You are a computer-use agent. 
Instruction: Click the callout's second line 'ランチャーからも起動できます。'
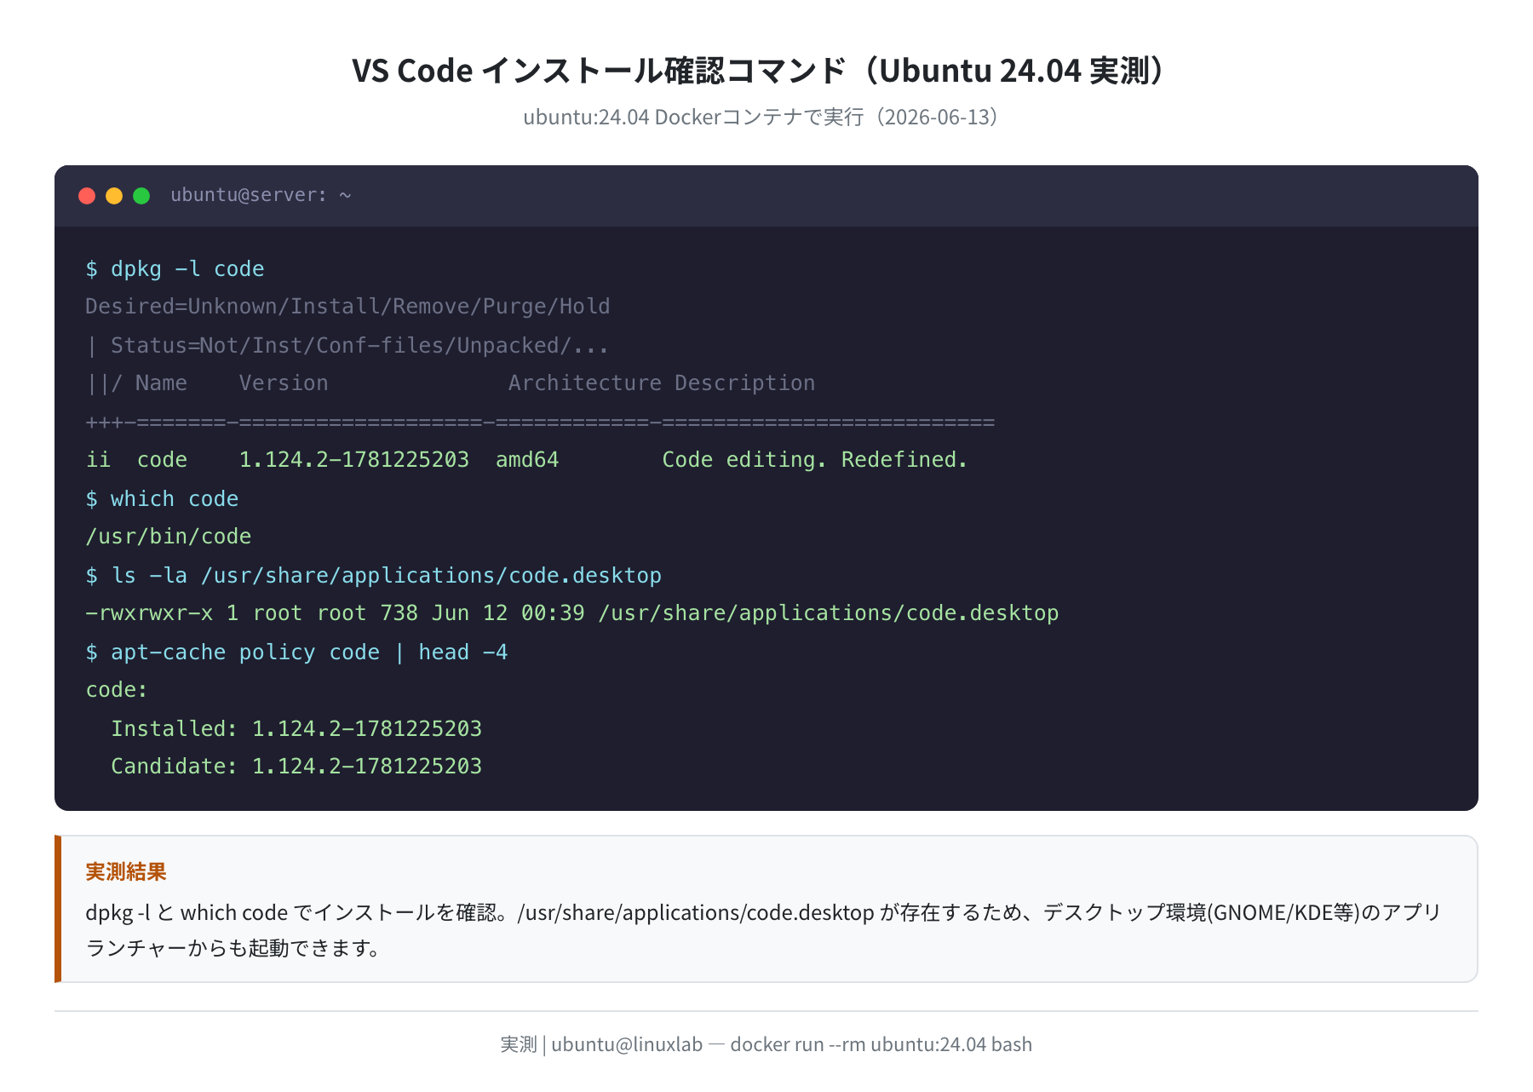pos(233,948)
